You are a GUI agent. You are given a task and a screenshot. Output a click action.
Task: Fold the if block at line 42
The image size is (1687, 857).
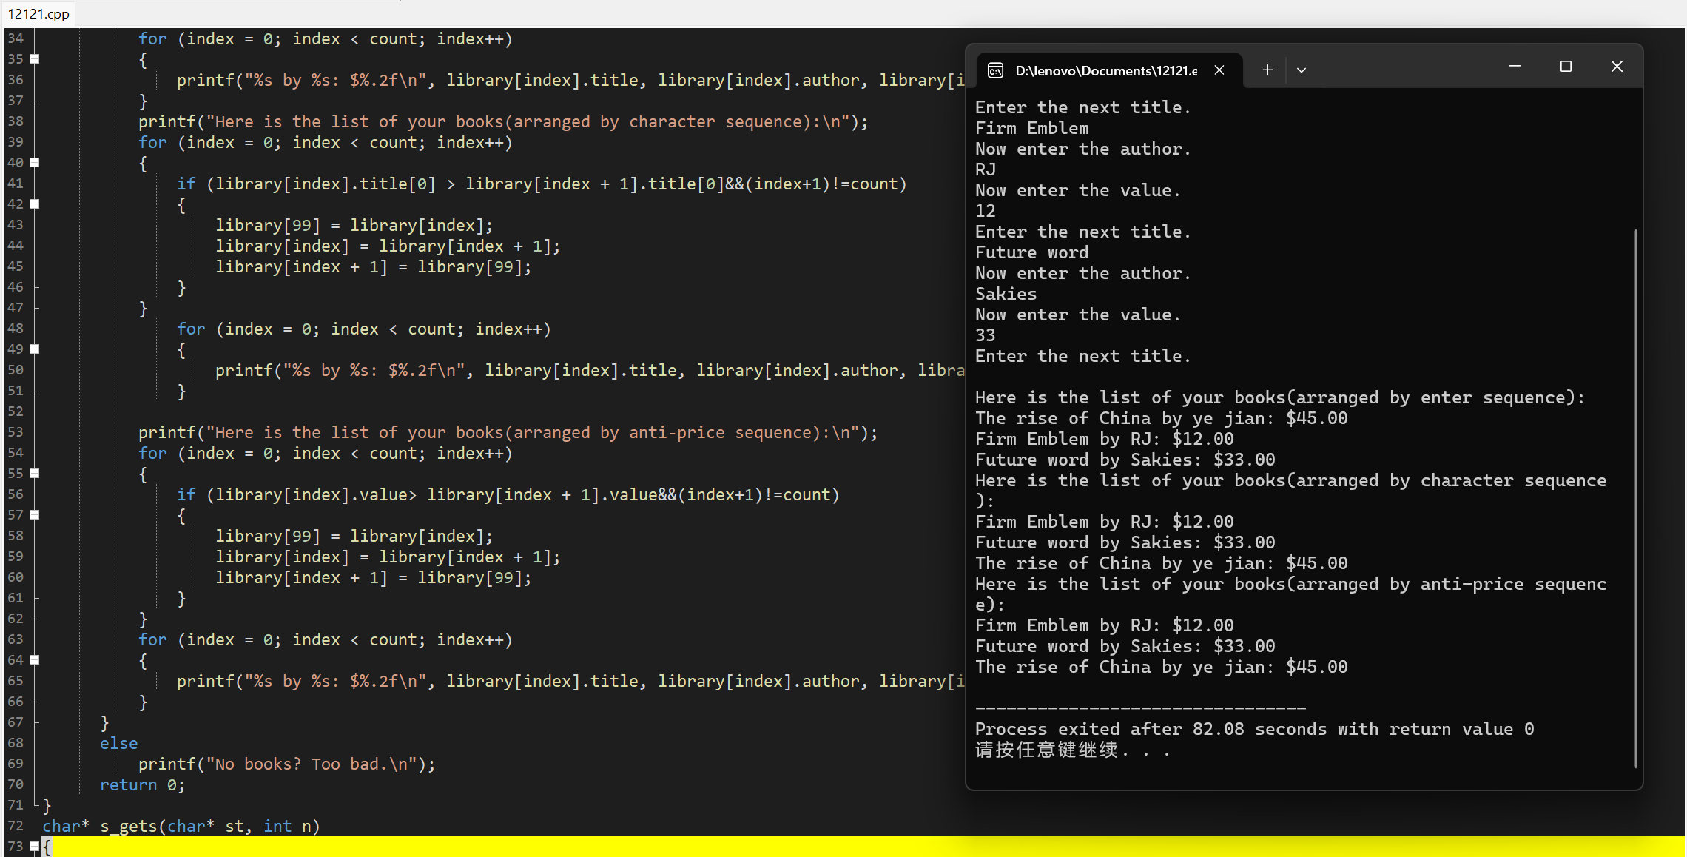tap(35, 204)
